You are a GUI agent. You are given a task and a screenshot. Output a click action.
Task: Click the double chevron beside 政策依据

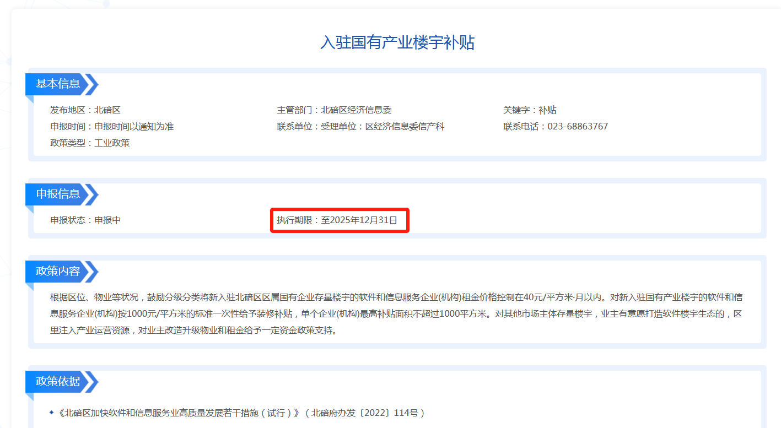point(92,382)
